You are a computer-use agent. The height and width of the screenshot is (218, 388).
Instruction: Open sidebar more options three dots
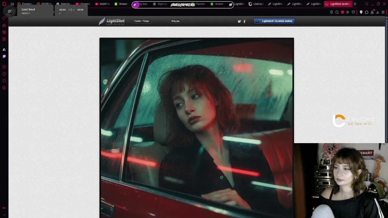4,215
